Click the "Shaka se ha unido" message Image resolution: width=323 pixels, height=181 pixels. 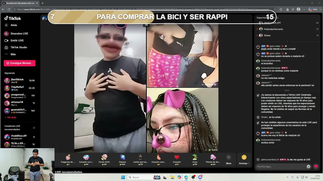(x=271, y=117)
